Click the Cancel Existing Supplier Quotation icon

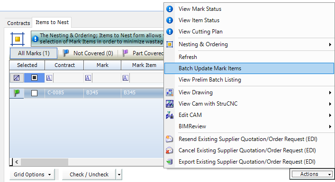170,150
